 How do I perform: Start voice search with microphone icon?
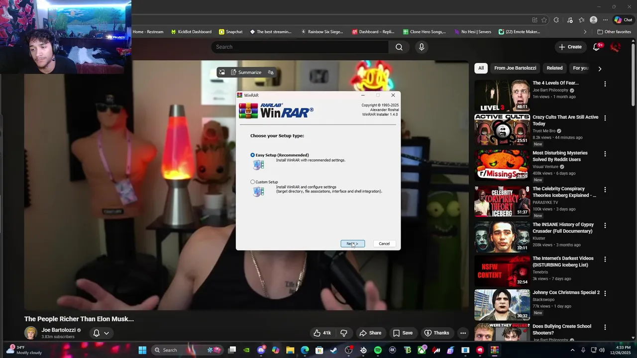tap(422, 47)
